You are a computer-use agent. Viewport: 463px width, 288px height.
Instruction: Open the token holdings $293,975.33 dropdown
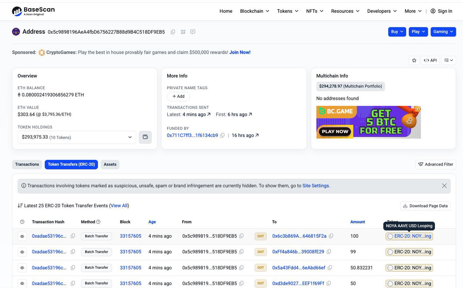pos(77,137)
